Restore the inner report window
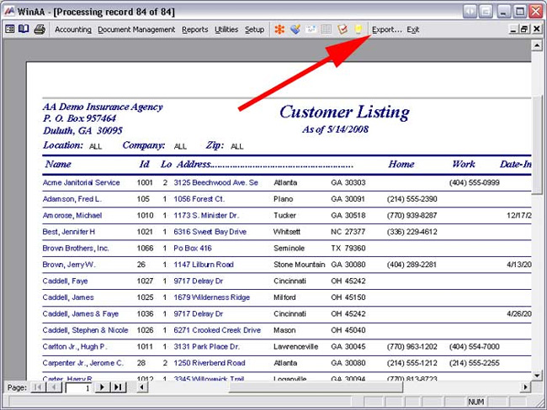The height and width of the screenshot is (410, 547). (524, 29)
